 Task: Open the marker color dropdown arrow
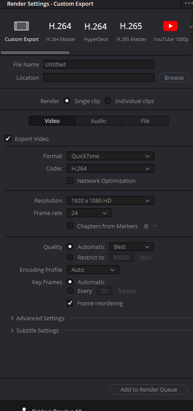(155, 226)
